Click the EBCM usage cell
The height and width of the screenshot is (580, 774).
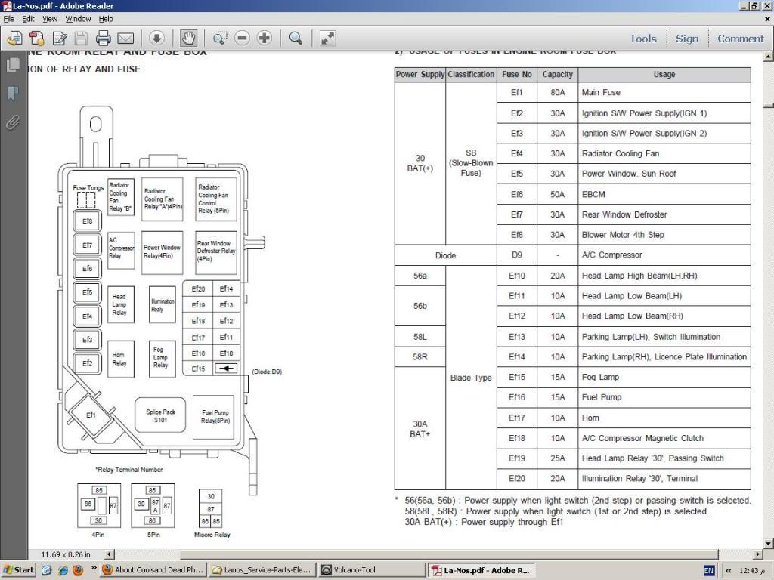[664, 194]
